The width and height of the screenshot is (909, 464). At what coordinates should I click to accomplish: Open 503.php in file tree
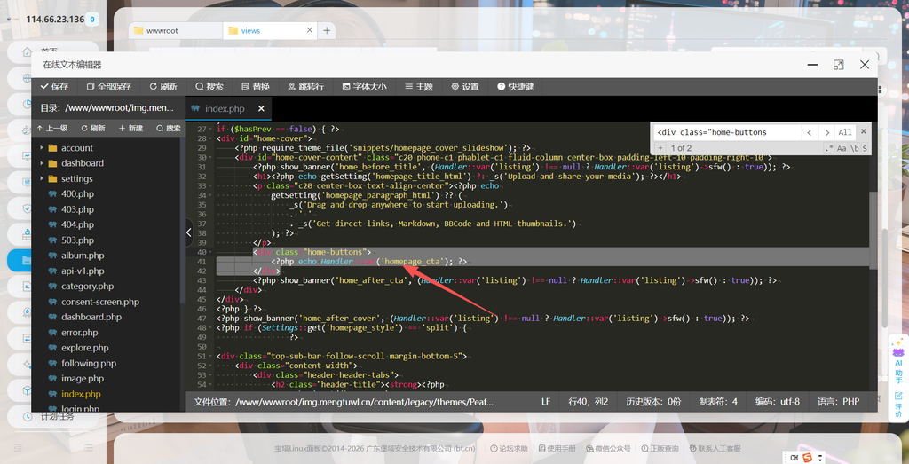coord(78,240)
